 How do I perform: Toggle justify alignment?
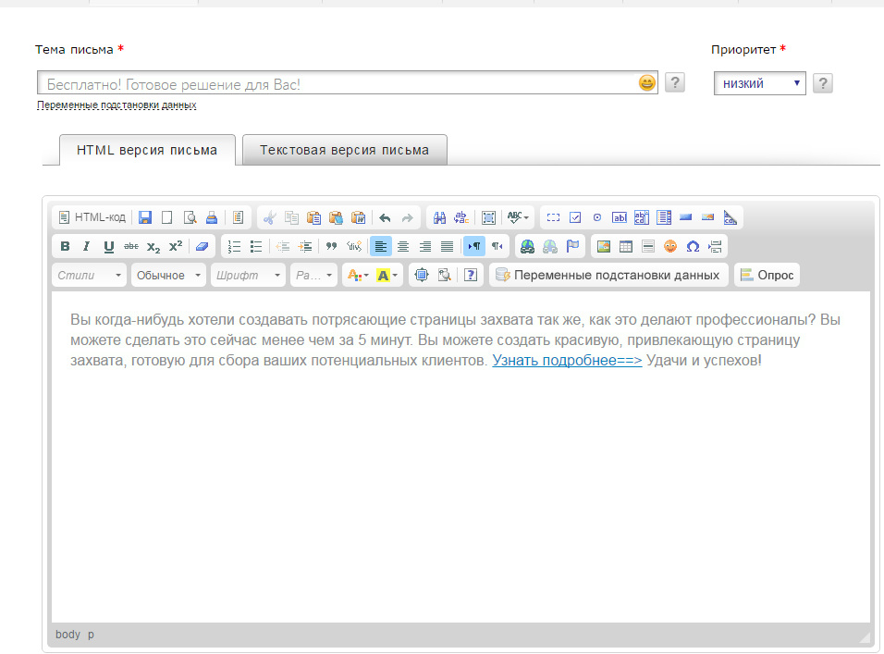tap(447, 246)
